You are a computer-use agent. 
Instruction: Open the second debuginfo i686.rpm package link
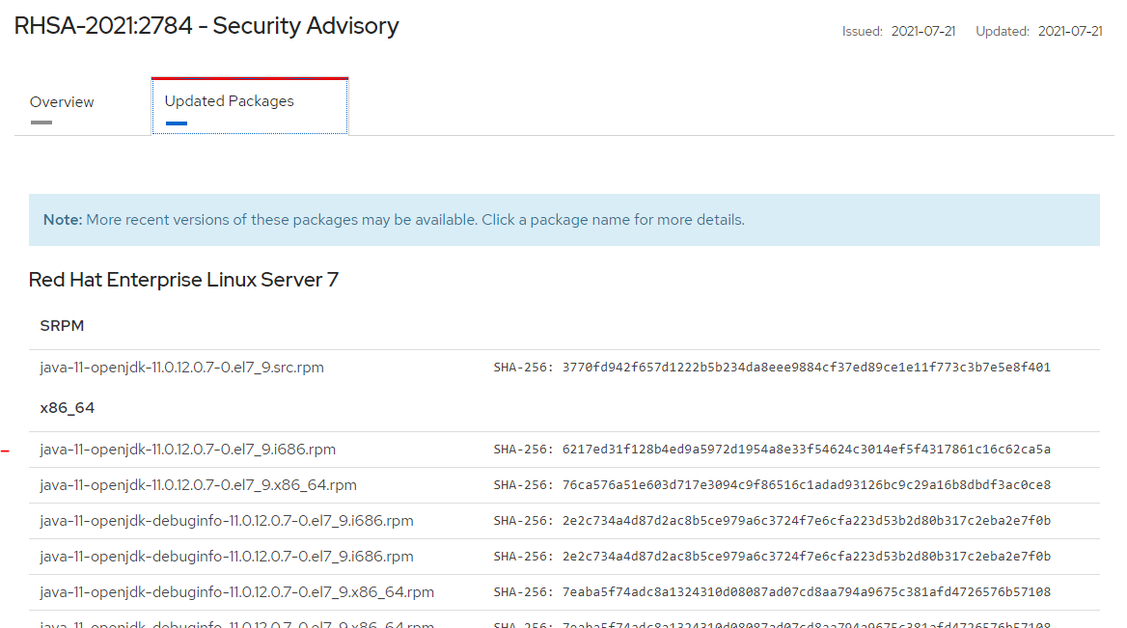click(227, 557)
